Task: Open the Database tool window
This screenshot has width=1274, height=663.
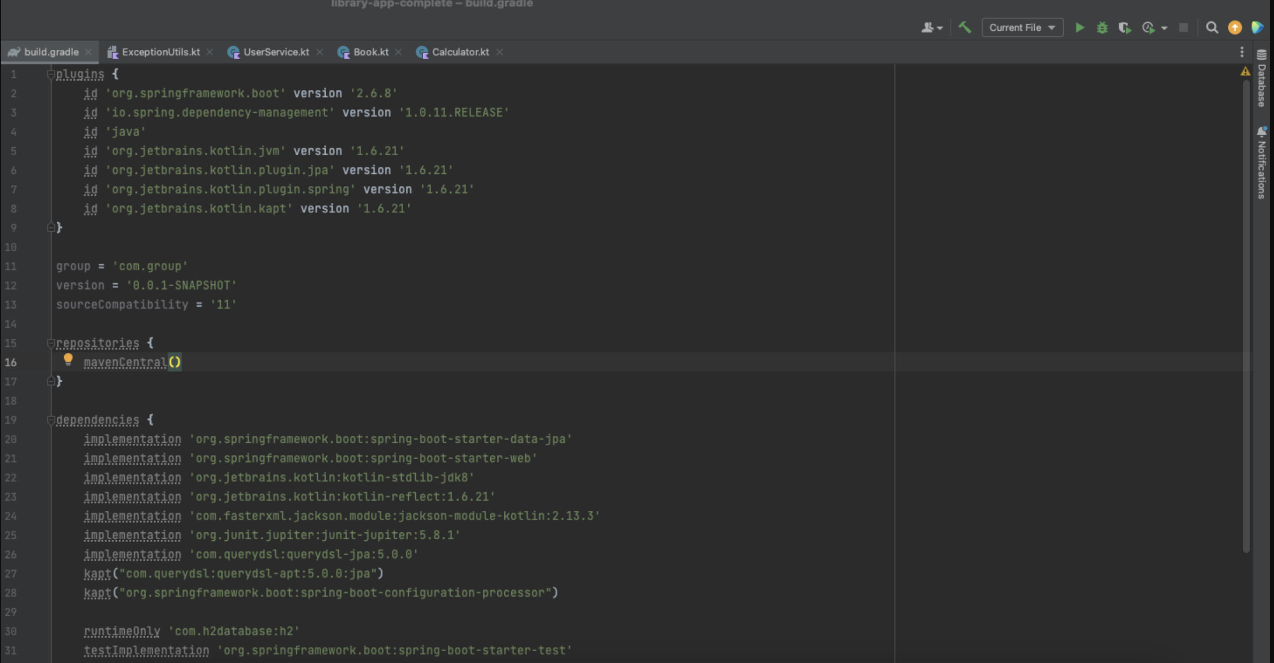Action: (x=1262, y=79)
